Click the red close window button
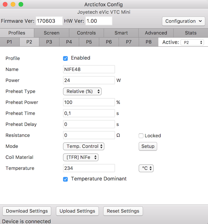 click(5, 4)
